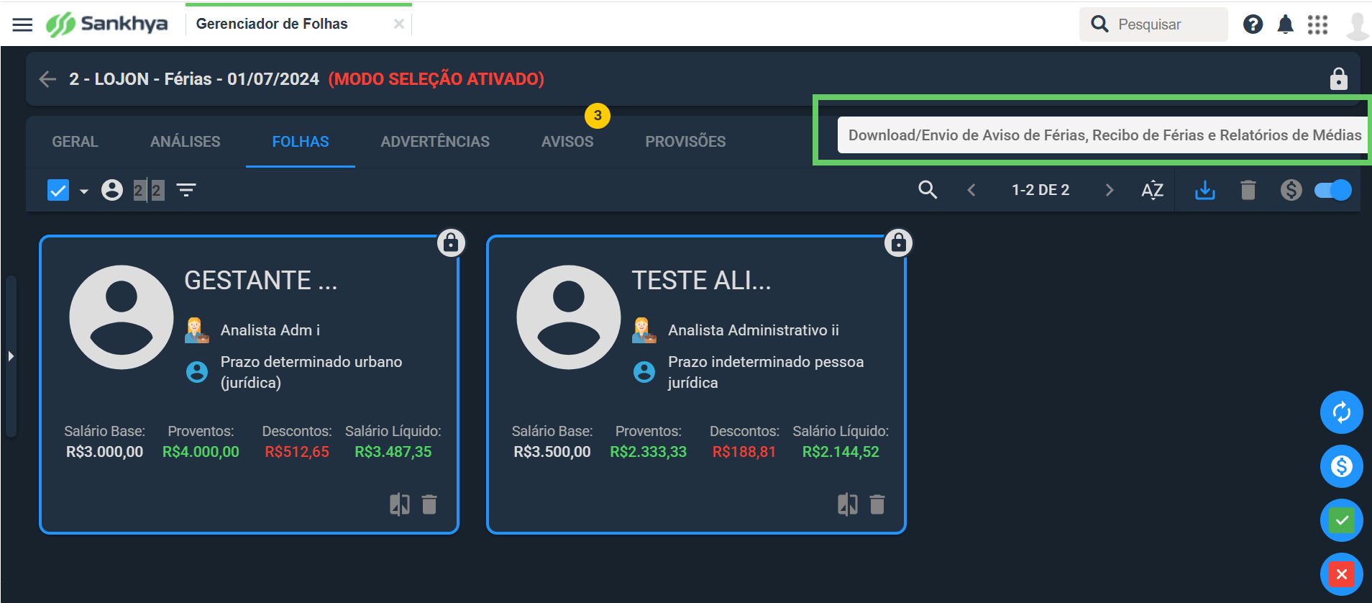Click the A-Z sort icon
This screenshot has width=1372, height=603.
[1152, 190]
